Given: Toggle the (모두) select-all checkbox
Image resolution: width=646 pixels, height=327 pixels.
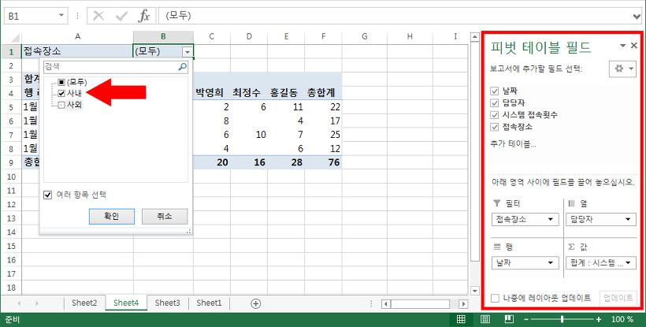Looking at the screenshot, I should (x=61, y=83).
